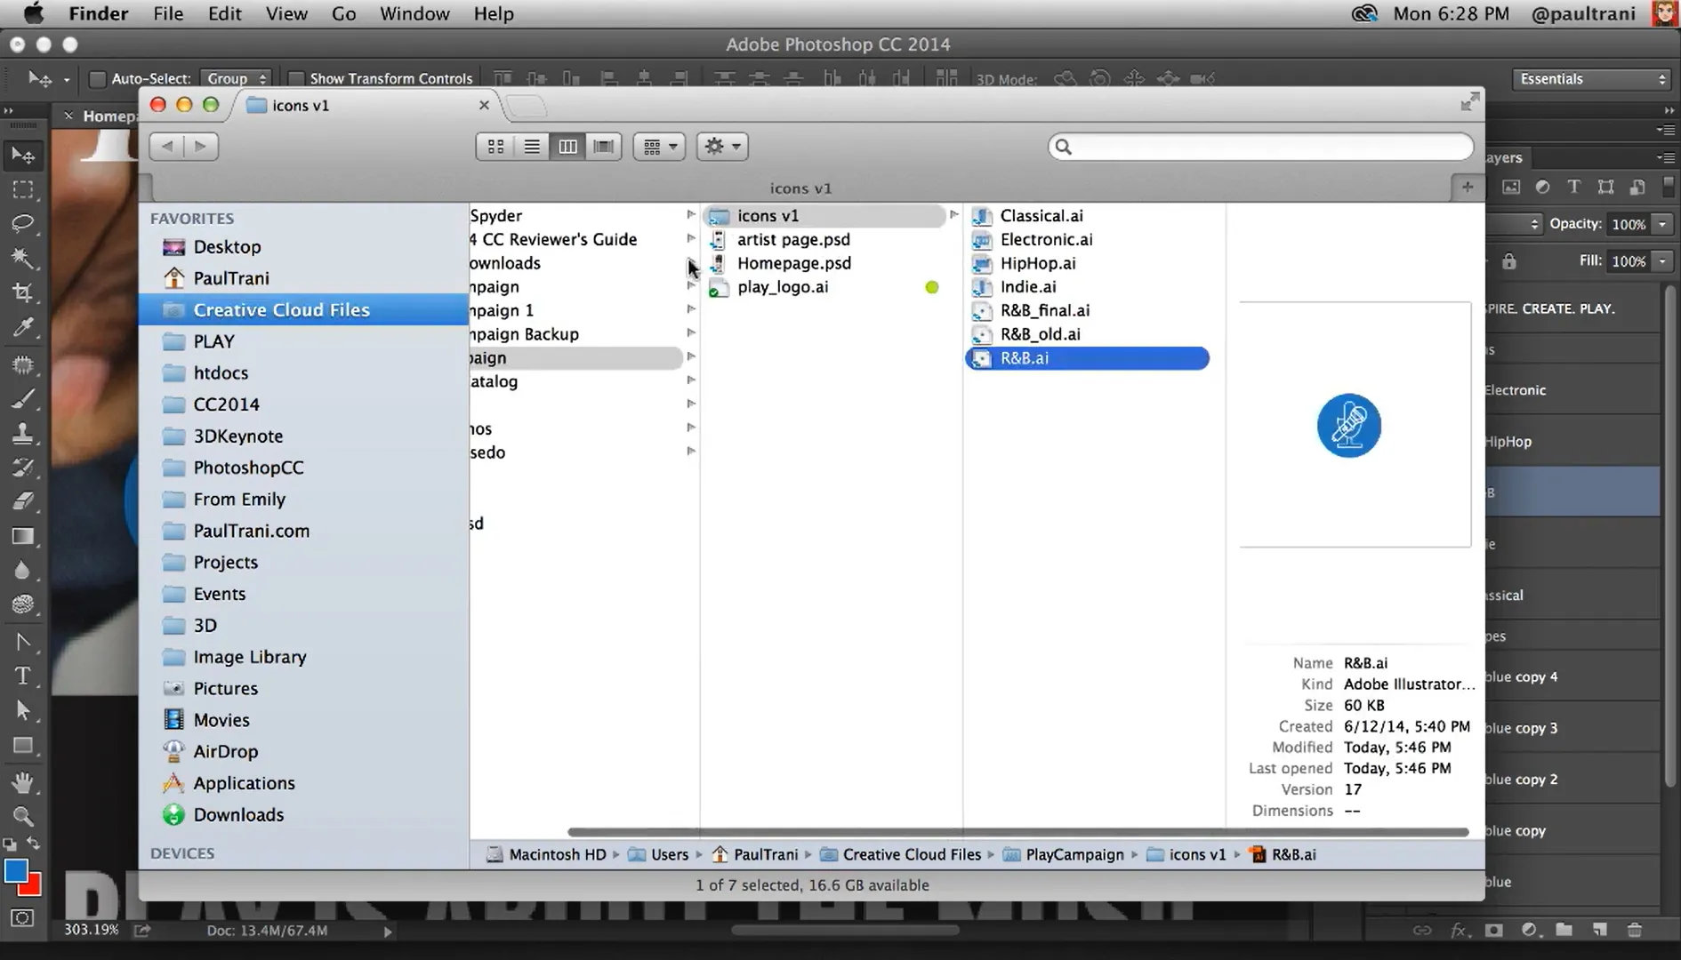Open the Essentials workspace dropdown

tap(1591, 79)
